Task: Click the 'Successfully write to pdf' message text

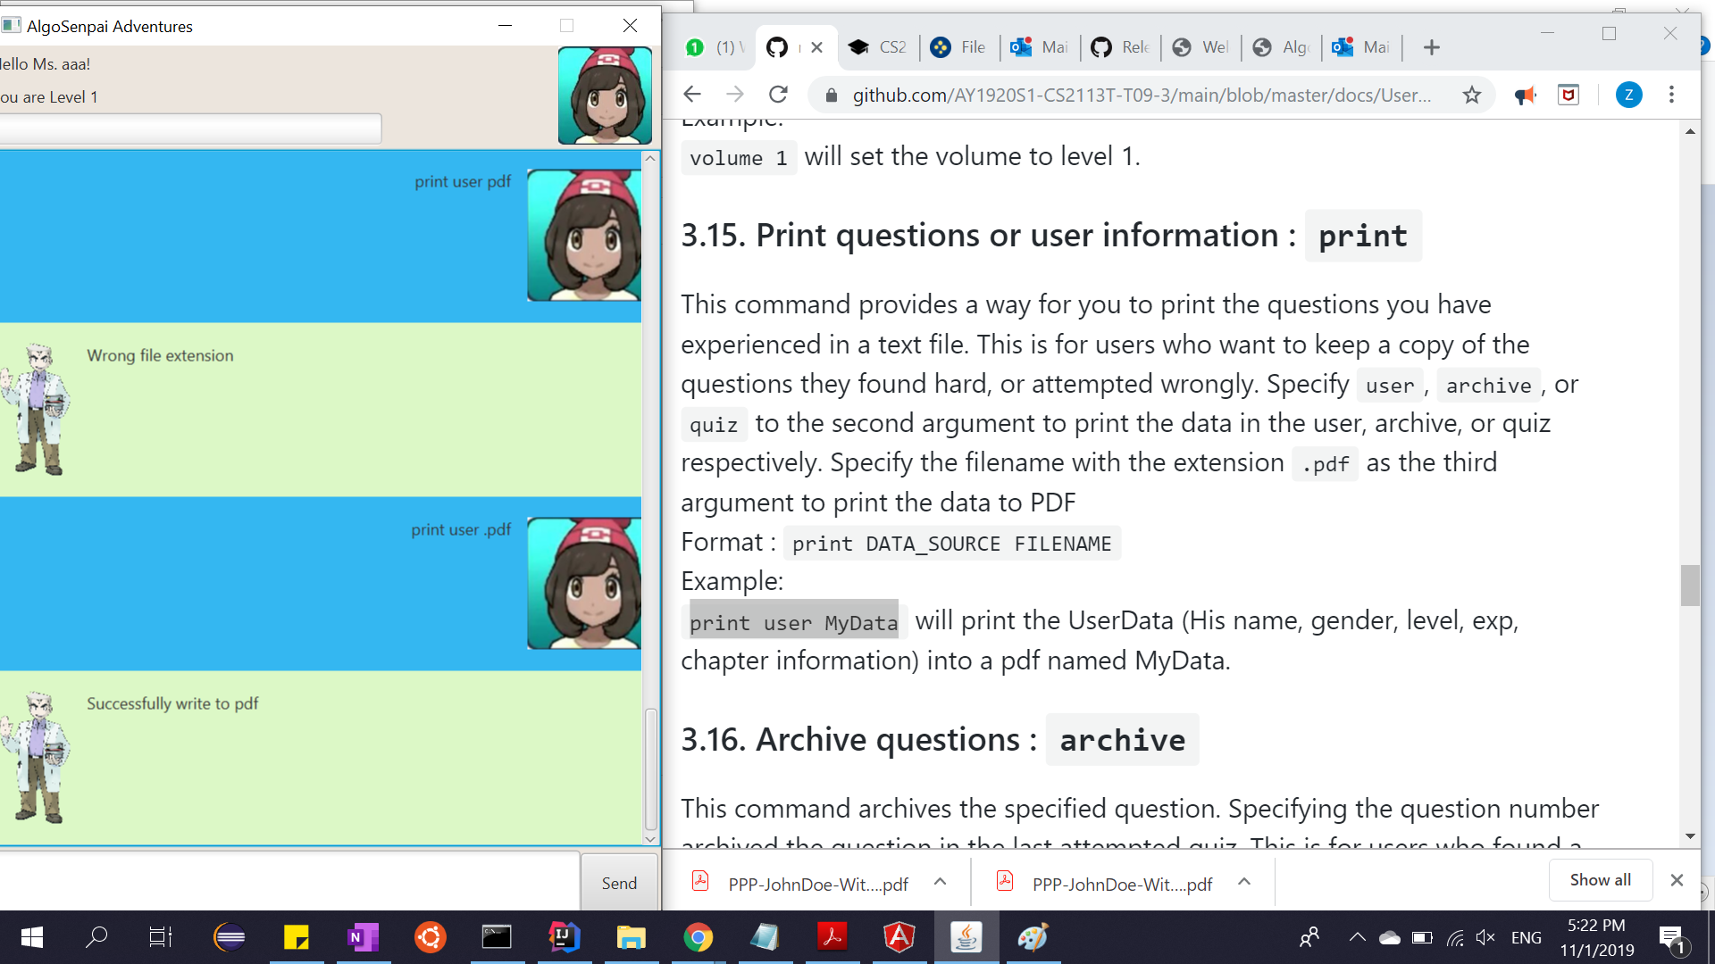Action: click(x=172, y=703)
